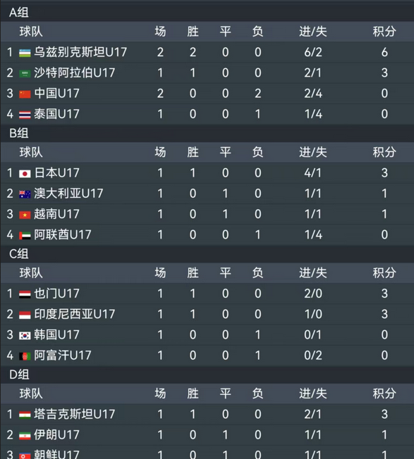Click the China U17 flag icon
This screenshot has width=414, height=459.
pos(25,94)
